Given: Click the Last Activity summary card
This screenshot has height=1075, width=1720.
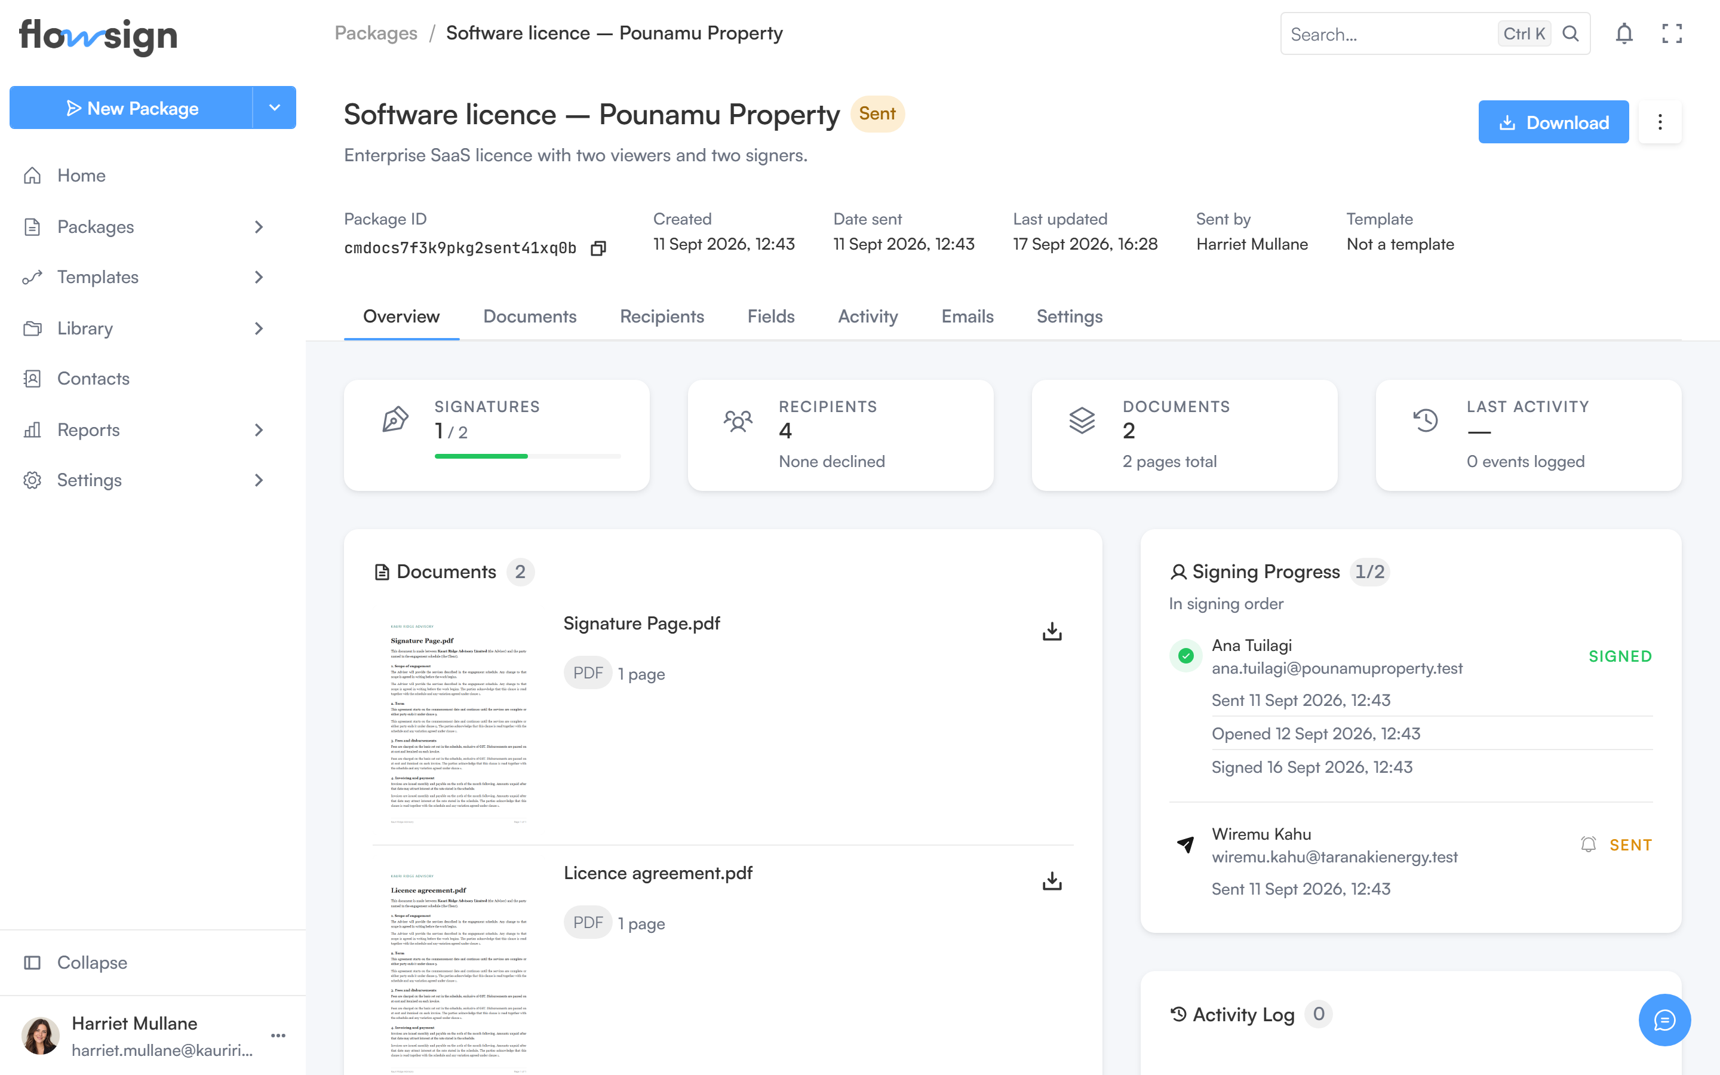Looking at the screenshot, I should (1529, 435).
